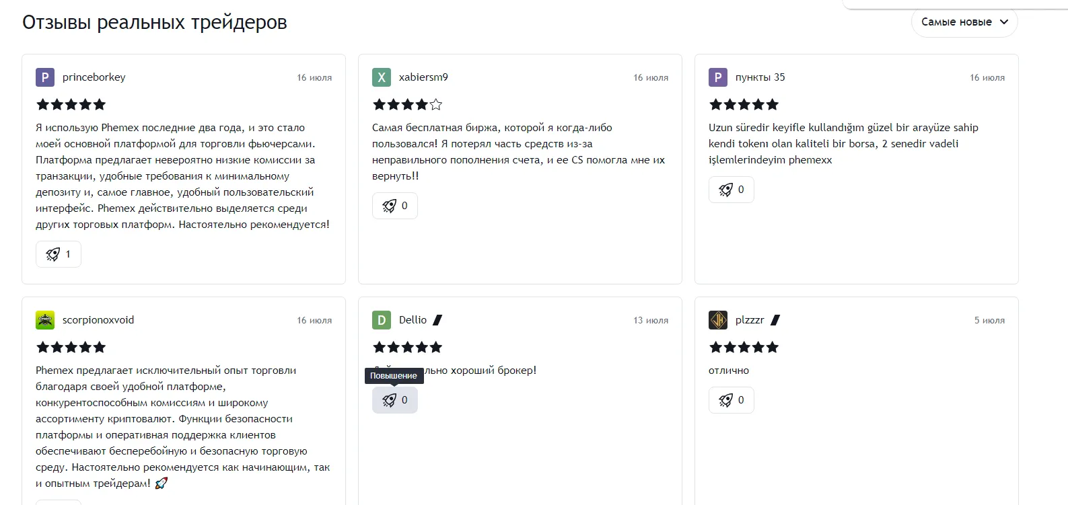Viewport: 1068px width, 505px height.
Task: Boost plzzzr's review with the rocket
Action: pyautogui.click(x=732, y=400)
